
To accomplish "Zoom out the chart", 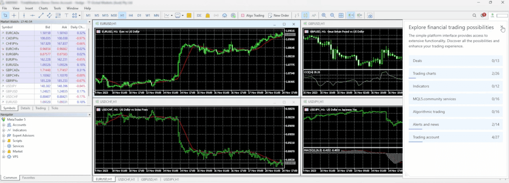I will (332, 16).
